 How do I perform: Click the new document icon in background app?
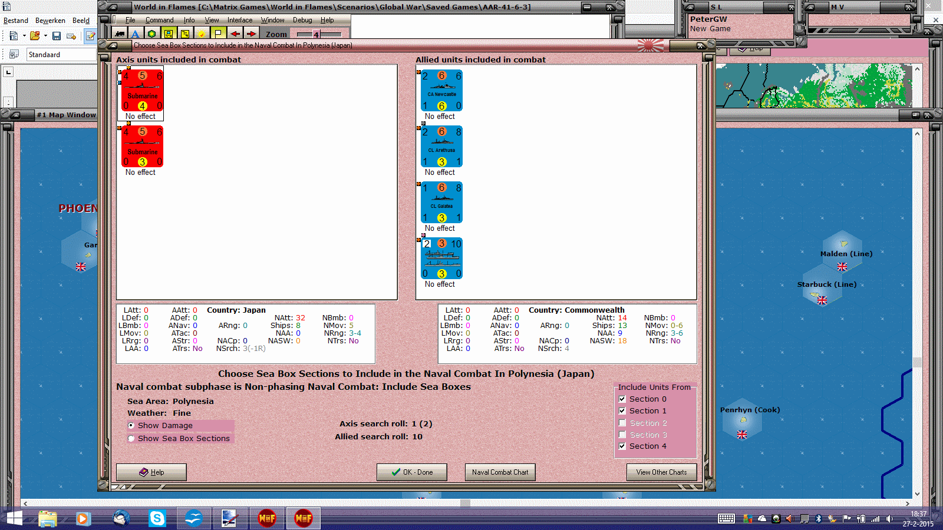[14, 36]
